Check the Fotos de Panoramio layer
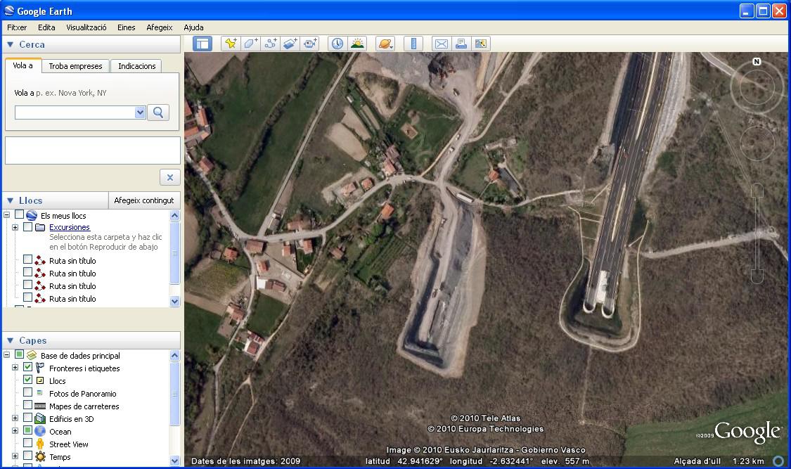The width and height of the screenshot is (791, 469). (x=28, y=393)
